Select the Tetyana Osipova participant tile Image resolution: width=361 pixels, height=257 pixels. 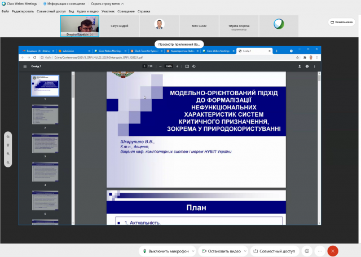[x=239, y=26]
